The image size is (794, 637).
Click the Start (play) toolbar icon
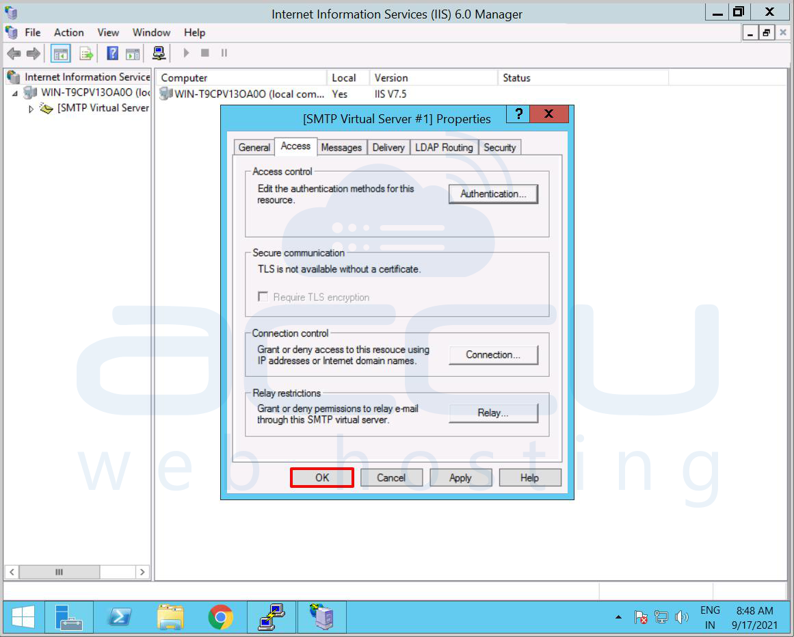pos(186,53)
